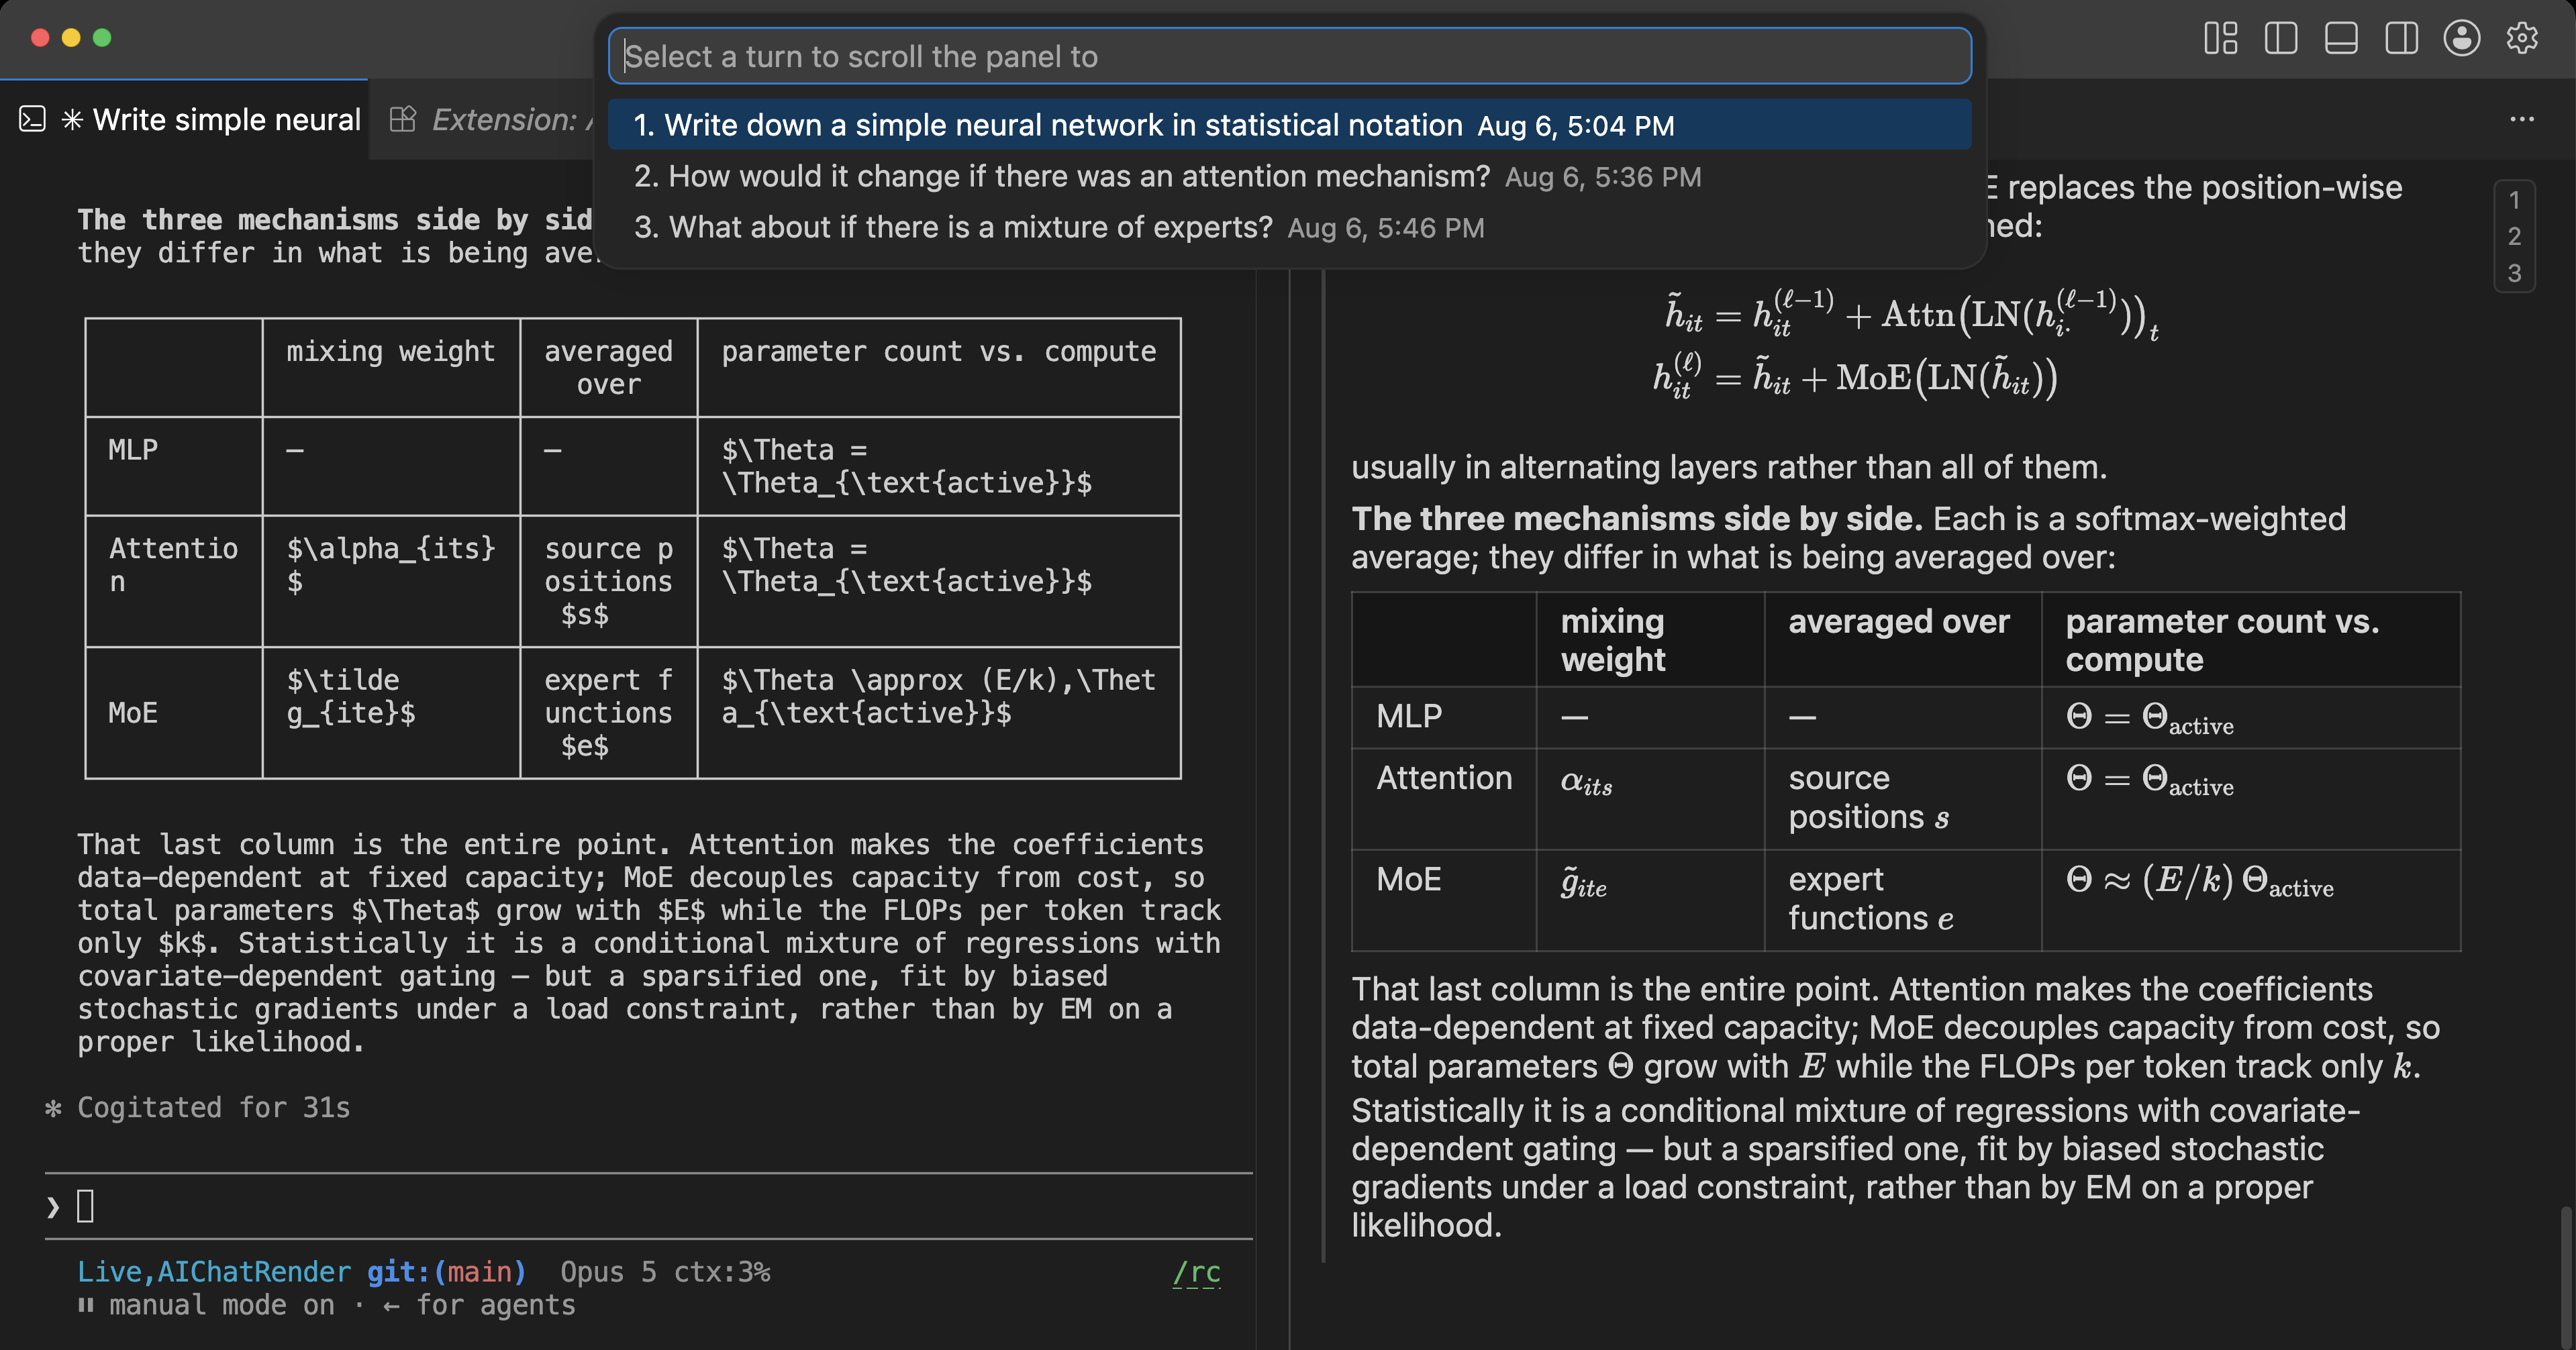This screenshot has width=2576, height=1350.
Task: Click the Extension tab's puzzle icon
Action: 402,120
